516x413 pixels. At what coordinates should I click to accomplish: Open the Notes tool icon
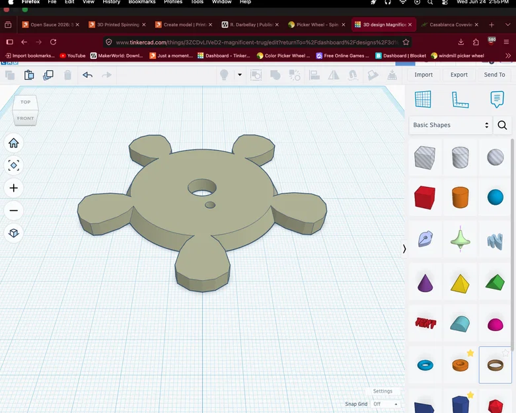coord(497,99)
